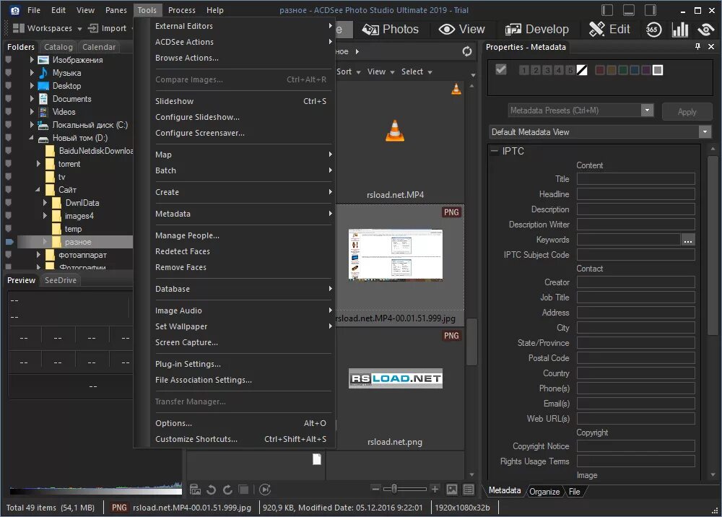The image size is (722, 517).
Task: Click the zoom in plus icon
Action: point(435,489)
